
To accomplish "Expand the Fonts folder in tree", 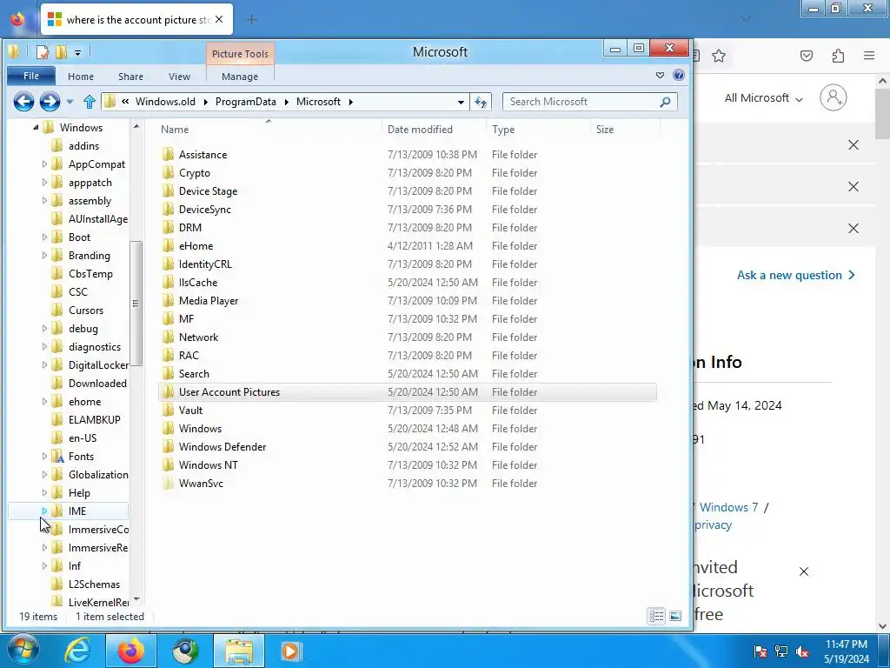I will coord(44,456).
